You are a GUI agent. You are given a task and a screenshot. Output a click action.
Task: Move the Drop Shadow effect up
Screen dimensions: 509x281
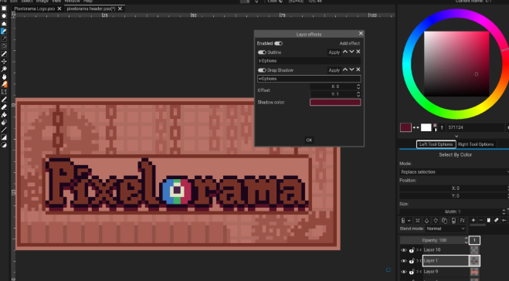[x=345, y=69]
